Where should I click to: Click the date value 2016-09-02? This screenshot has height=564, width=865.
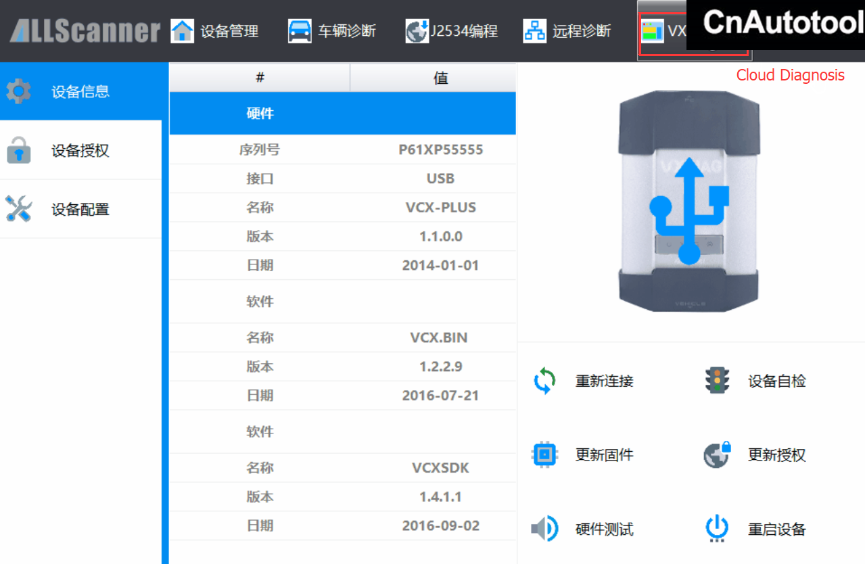pos(441,525)
